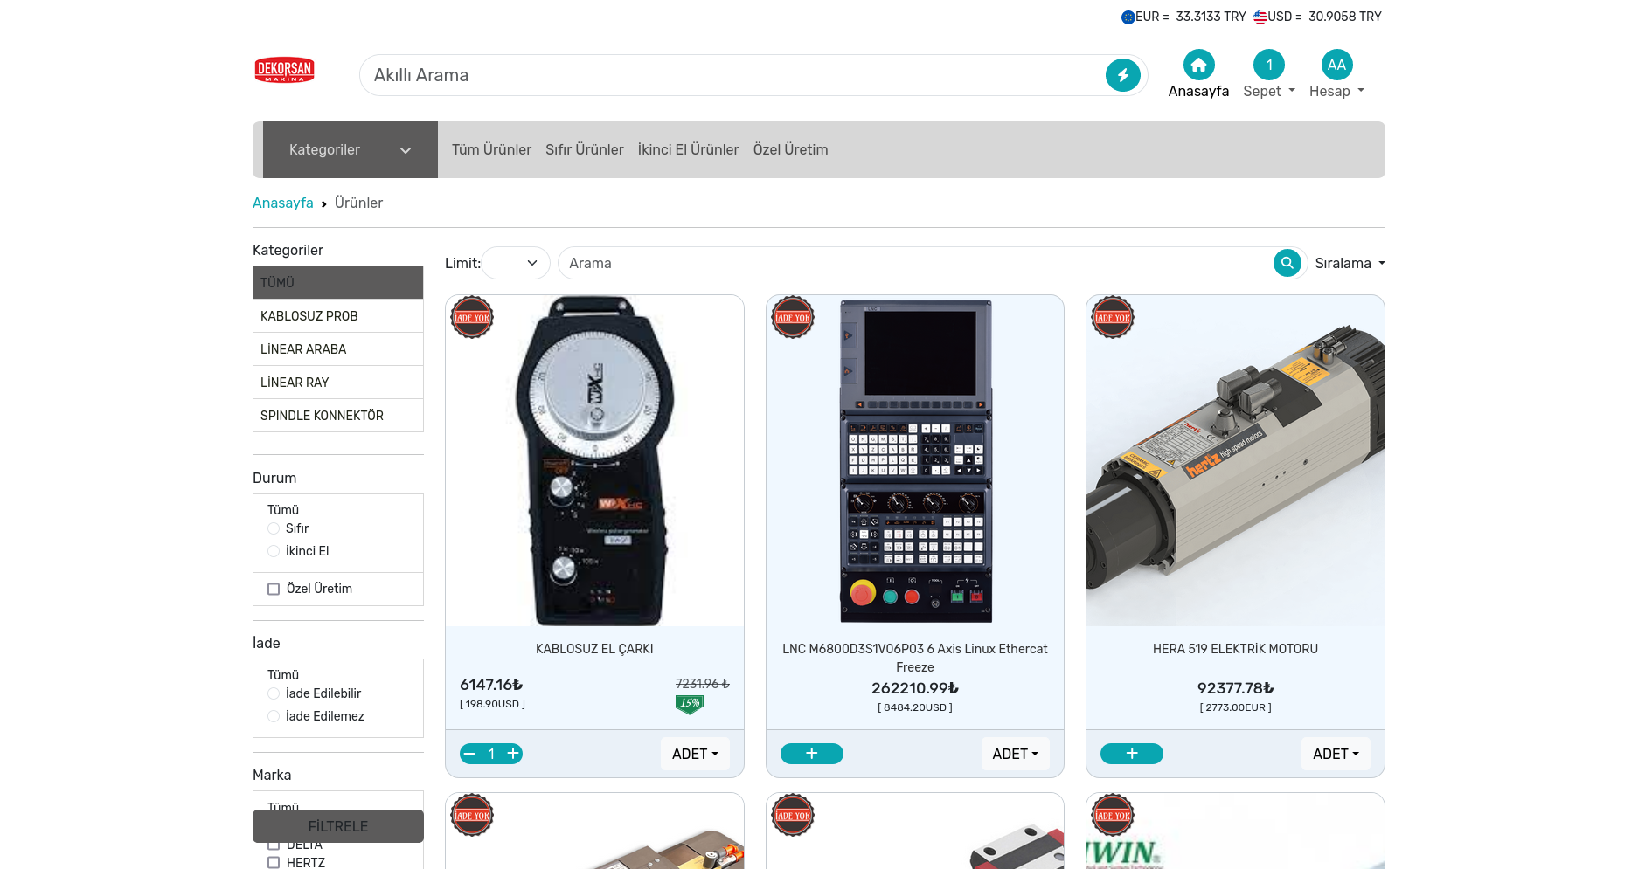Click the İade Yok badge on KABLOSUZ EL ÇARKI
This screenshot has height=869, width=1638.
click(472, 318)
